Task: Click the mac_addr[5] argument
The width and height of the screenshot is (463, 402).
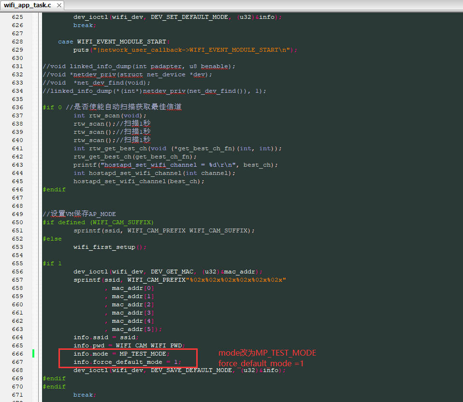Action: [x=133, y=330]
